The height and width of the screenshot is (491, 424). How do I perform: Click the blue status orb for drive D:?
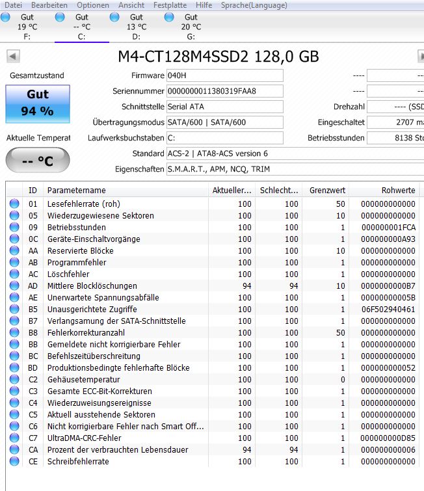(114, 17)
